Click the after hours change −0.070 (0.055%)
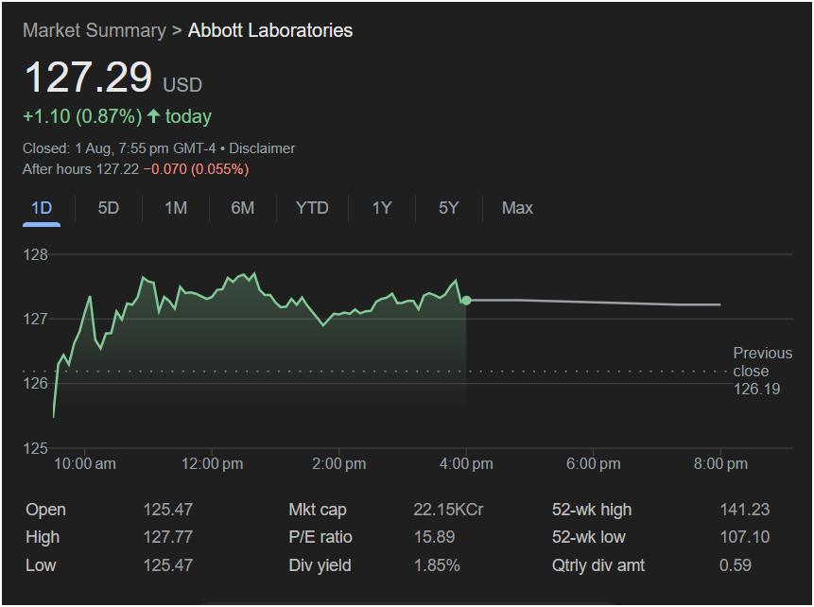The width and height of the screenshot is (814, 607). tap(197, 169)
